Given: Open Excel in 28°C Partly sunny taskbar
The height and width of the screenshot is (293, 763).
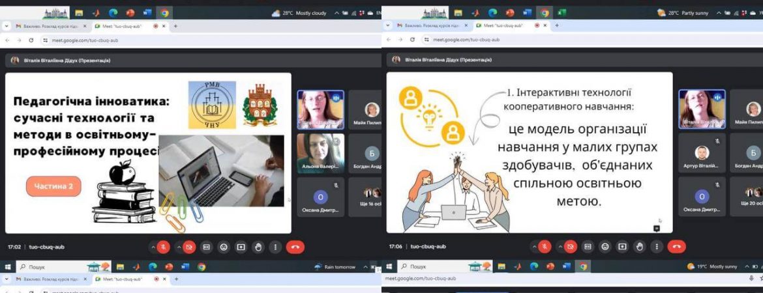Looking at the screenshot, I should [x=561, y=12].
